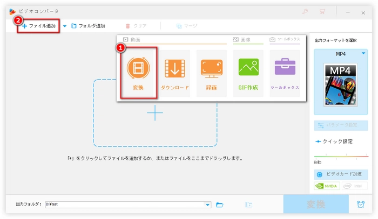The image size is (378, 219).
Task: Toggle NVIDIA hardware acceleration
Action: (326, 186)
